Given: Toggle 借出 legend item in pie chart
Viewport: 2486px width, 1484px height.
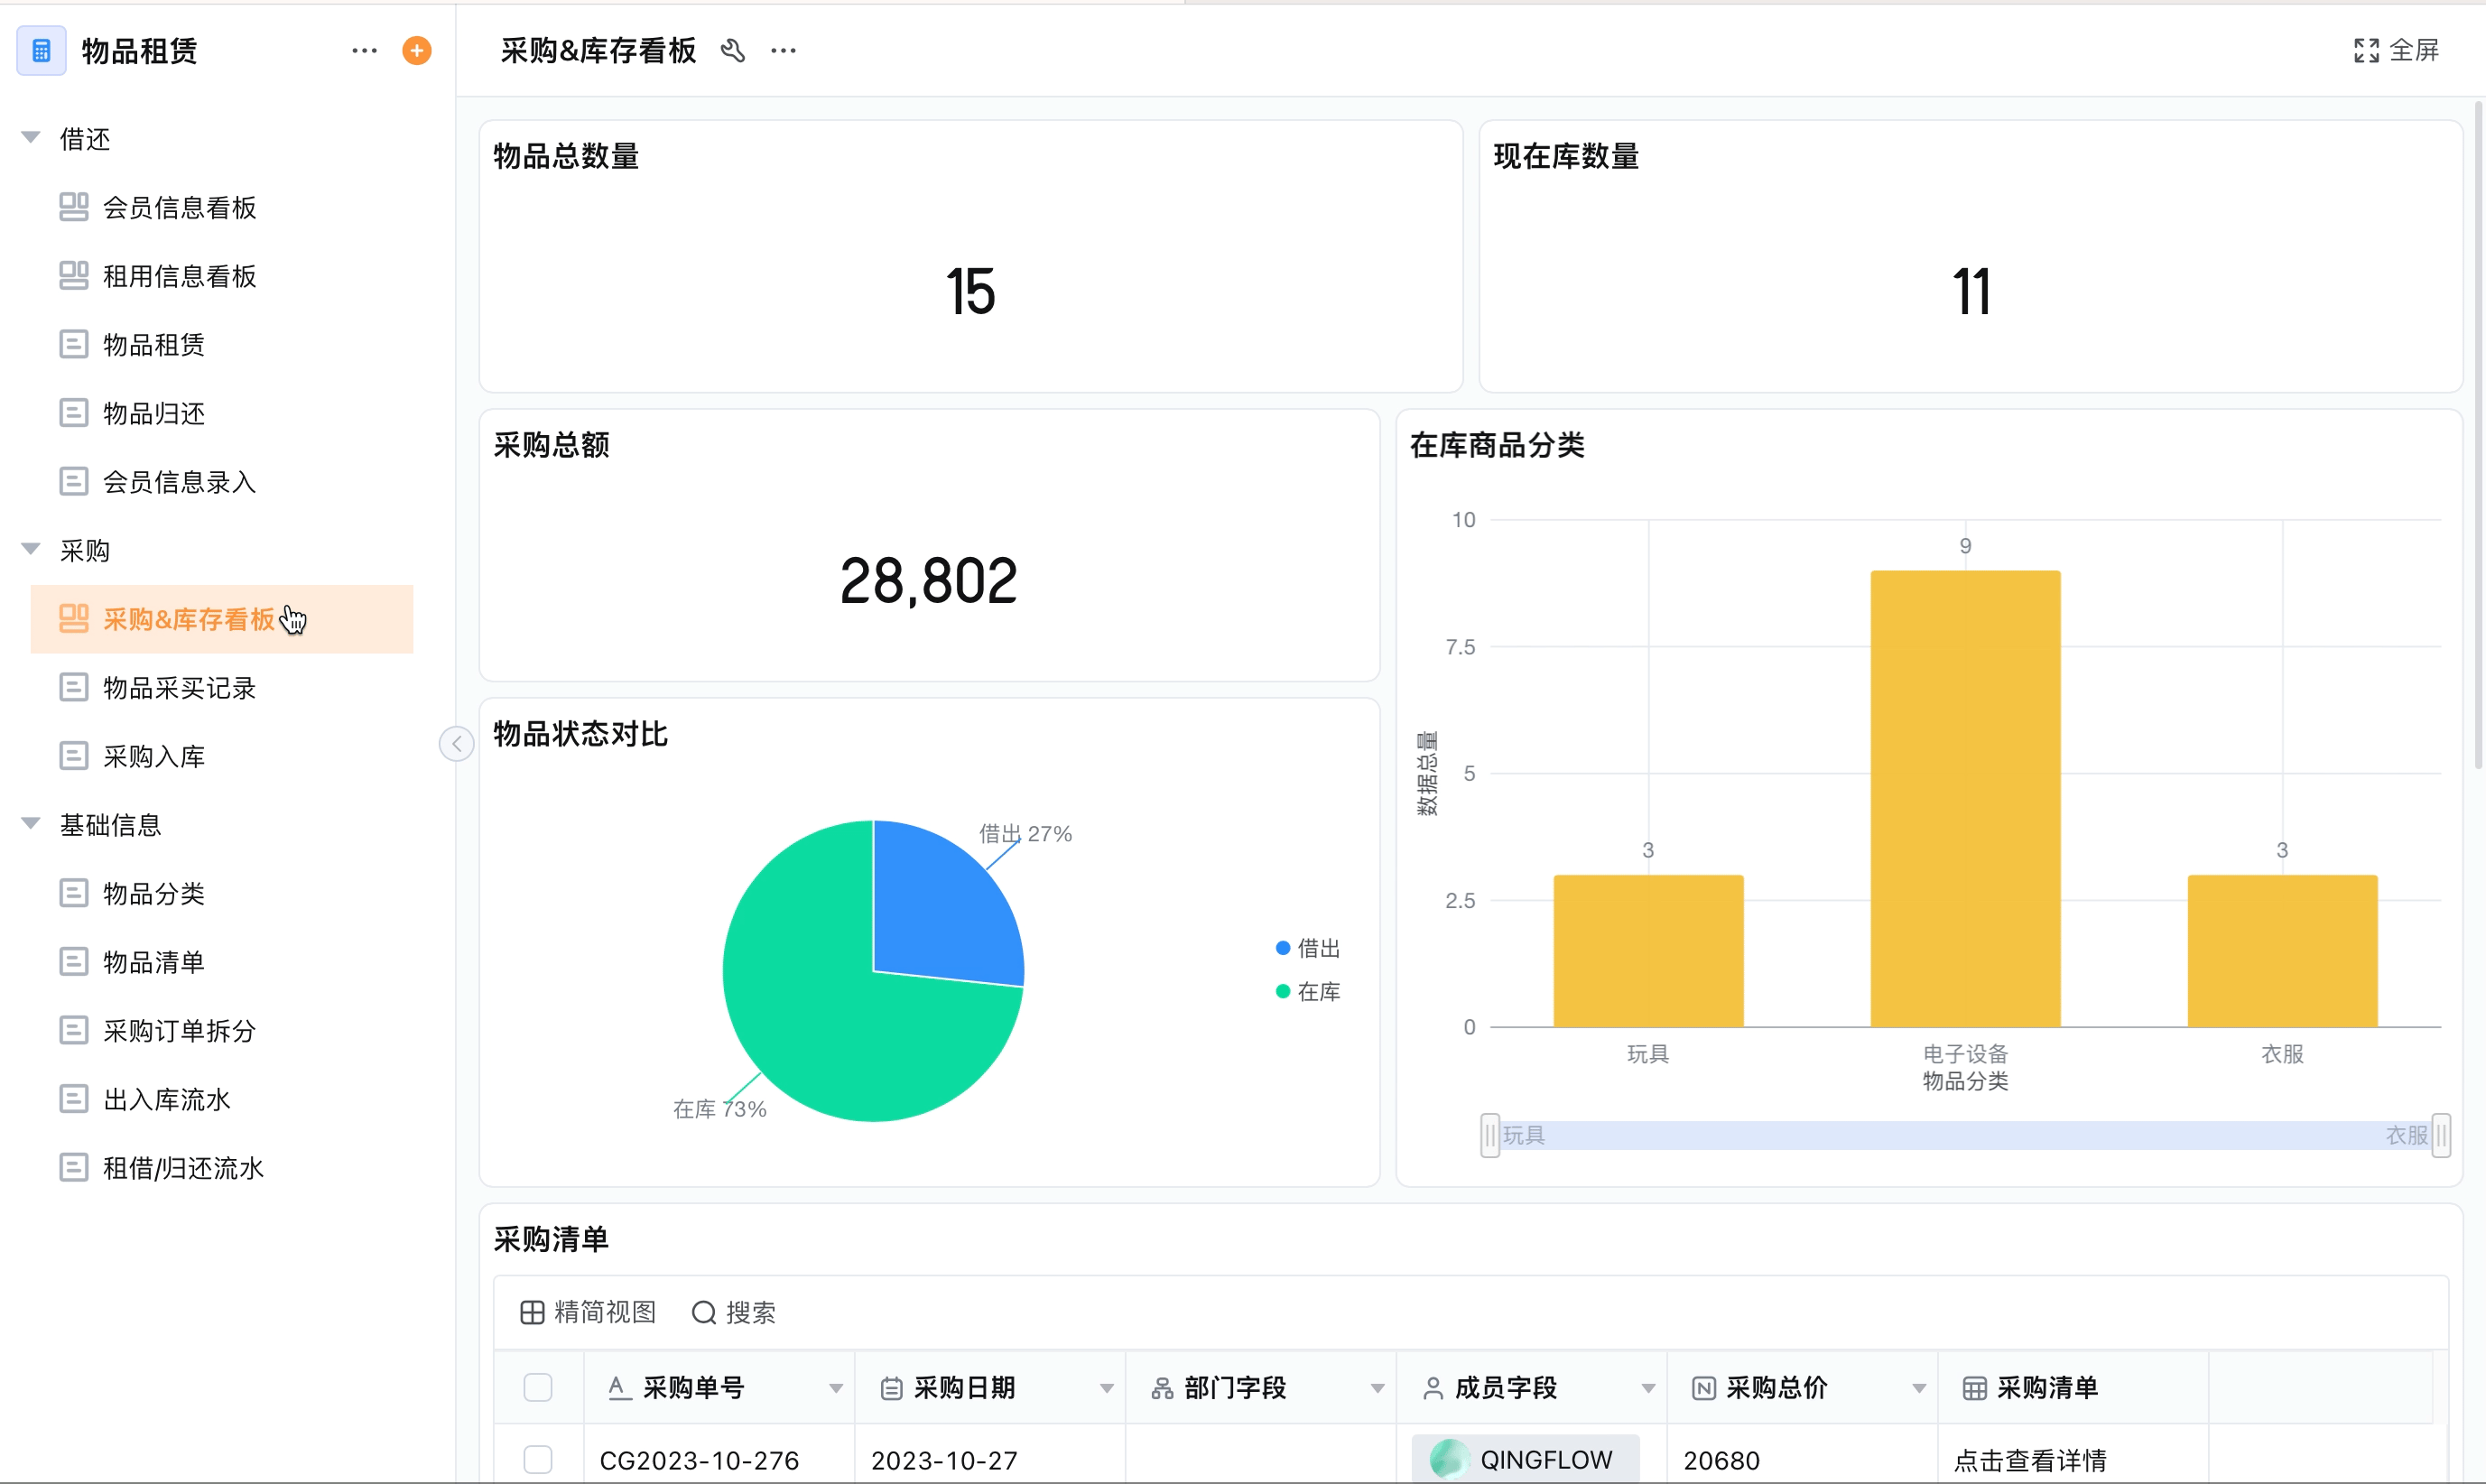Looking at the screenshot, I should click(1308, 948).
